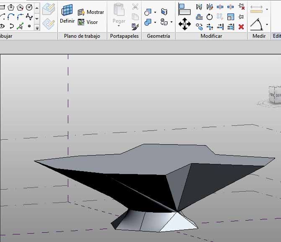Viewport: 281px width, 242px height.
Task: Choose the Mirror pick axis tool
Action: point(199,7)
